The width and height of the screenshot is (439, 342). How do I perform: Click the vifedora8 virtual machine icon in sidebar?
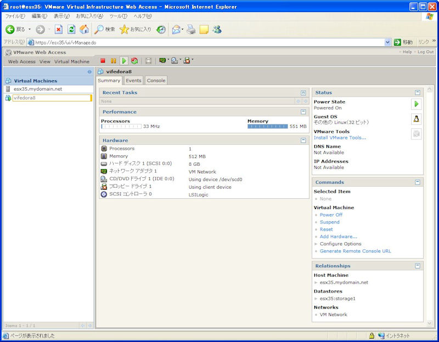point(8,98)
